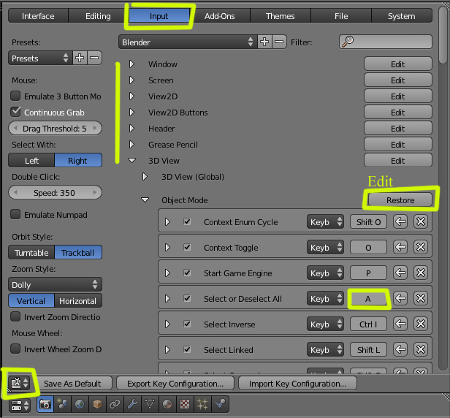Expand the Select or Deselect All item details
This screenshot has width=450, height=418.
167,299
